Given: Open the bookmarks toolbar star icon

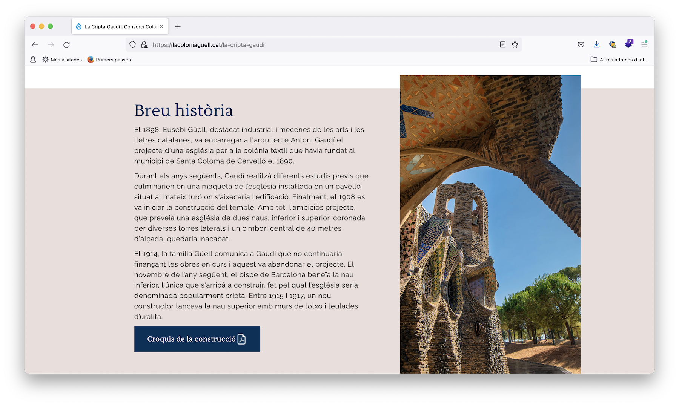Looking at the screenshot, I should point(33,60).
